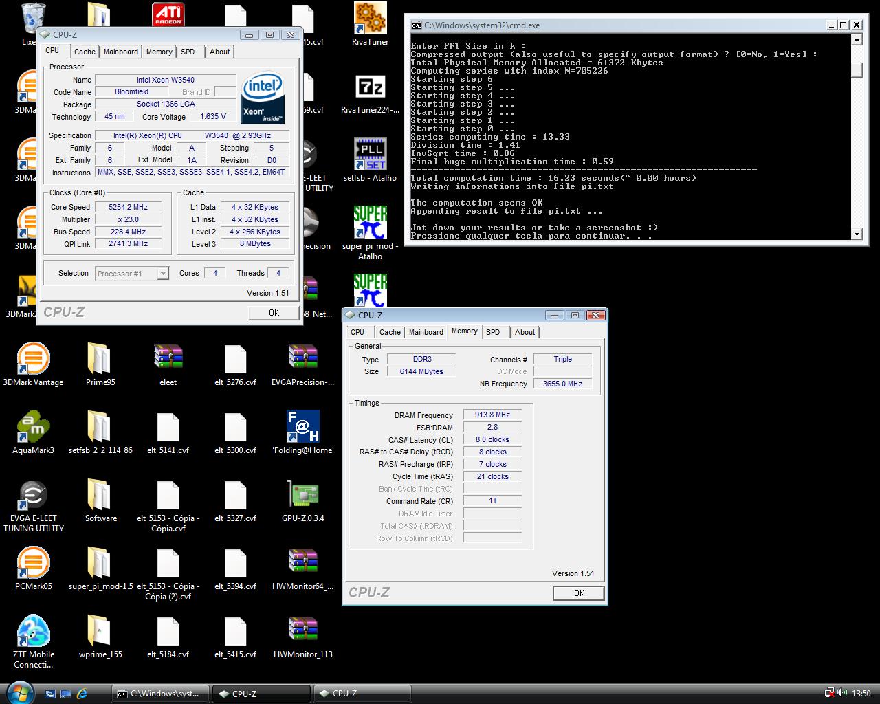This screenshot has width=880, height=704.
Task: Select the elt_5415.cvf file
Action: 235,637
